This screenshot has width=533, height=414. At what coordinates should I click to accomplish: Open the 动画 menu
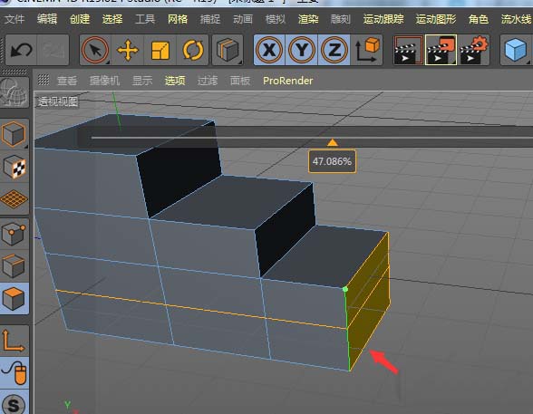click(243, 19)
